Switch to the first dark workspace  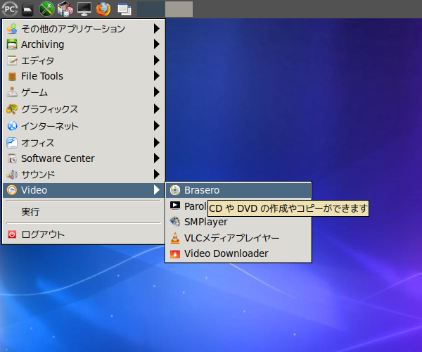coord(151,9)
